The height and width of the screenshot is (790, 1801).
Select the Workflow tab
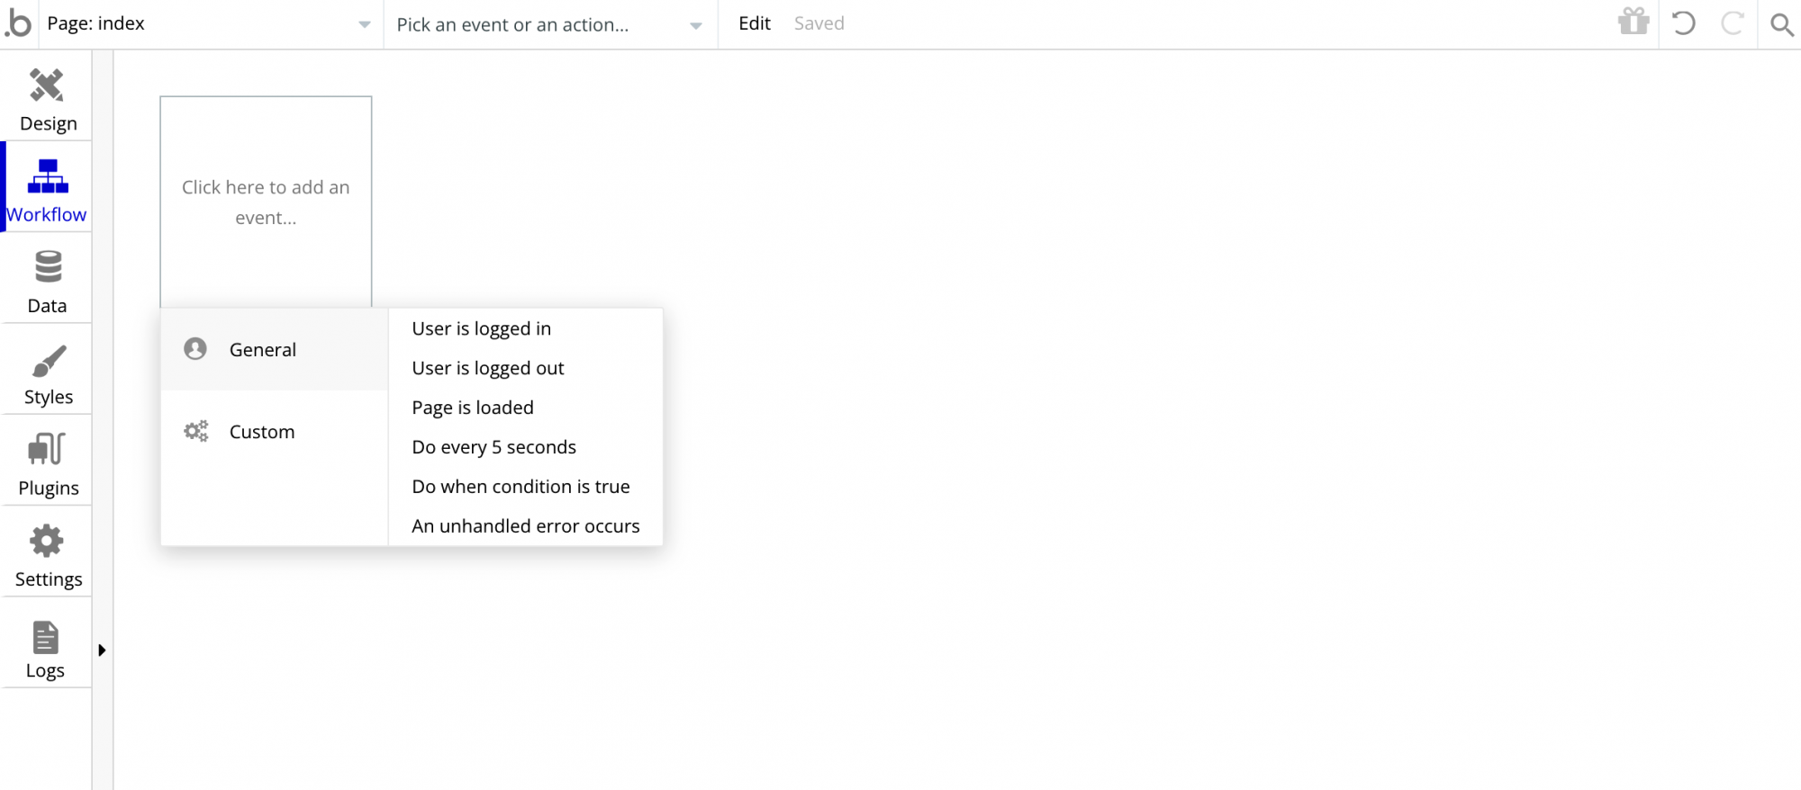(47, 191)
